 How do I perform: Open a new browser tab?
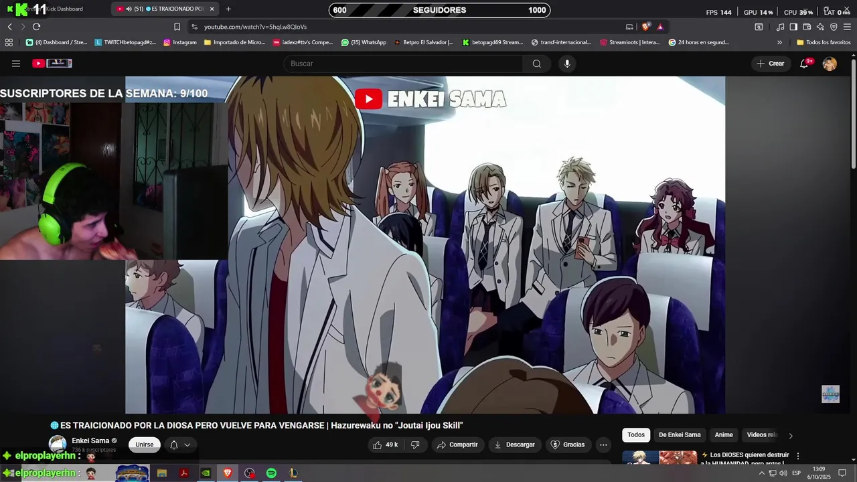(x=228, y=9)
